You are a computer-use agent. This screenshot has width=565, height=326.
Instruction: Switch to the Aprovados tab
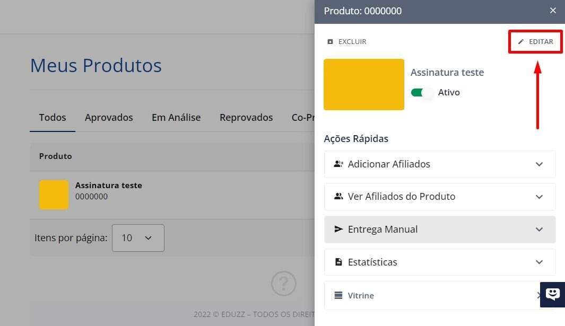[x=109, y=118]
